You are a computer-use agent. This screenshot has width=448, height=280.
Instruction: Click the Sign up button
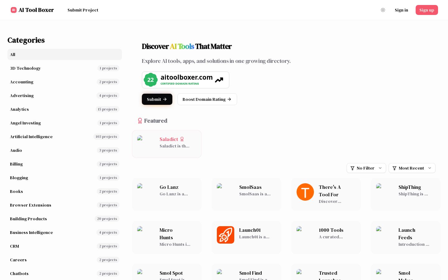click(427, 10)
